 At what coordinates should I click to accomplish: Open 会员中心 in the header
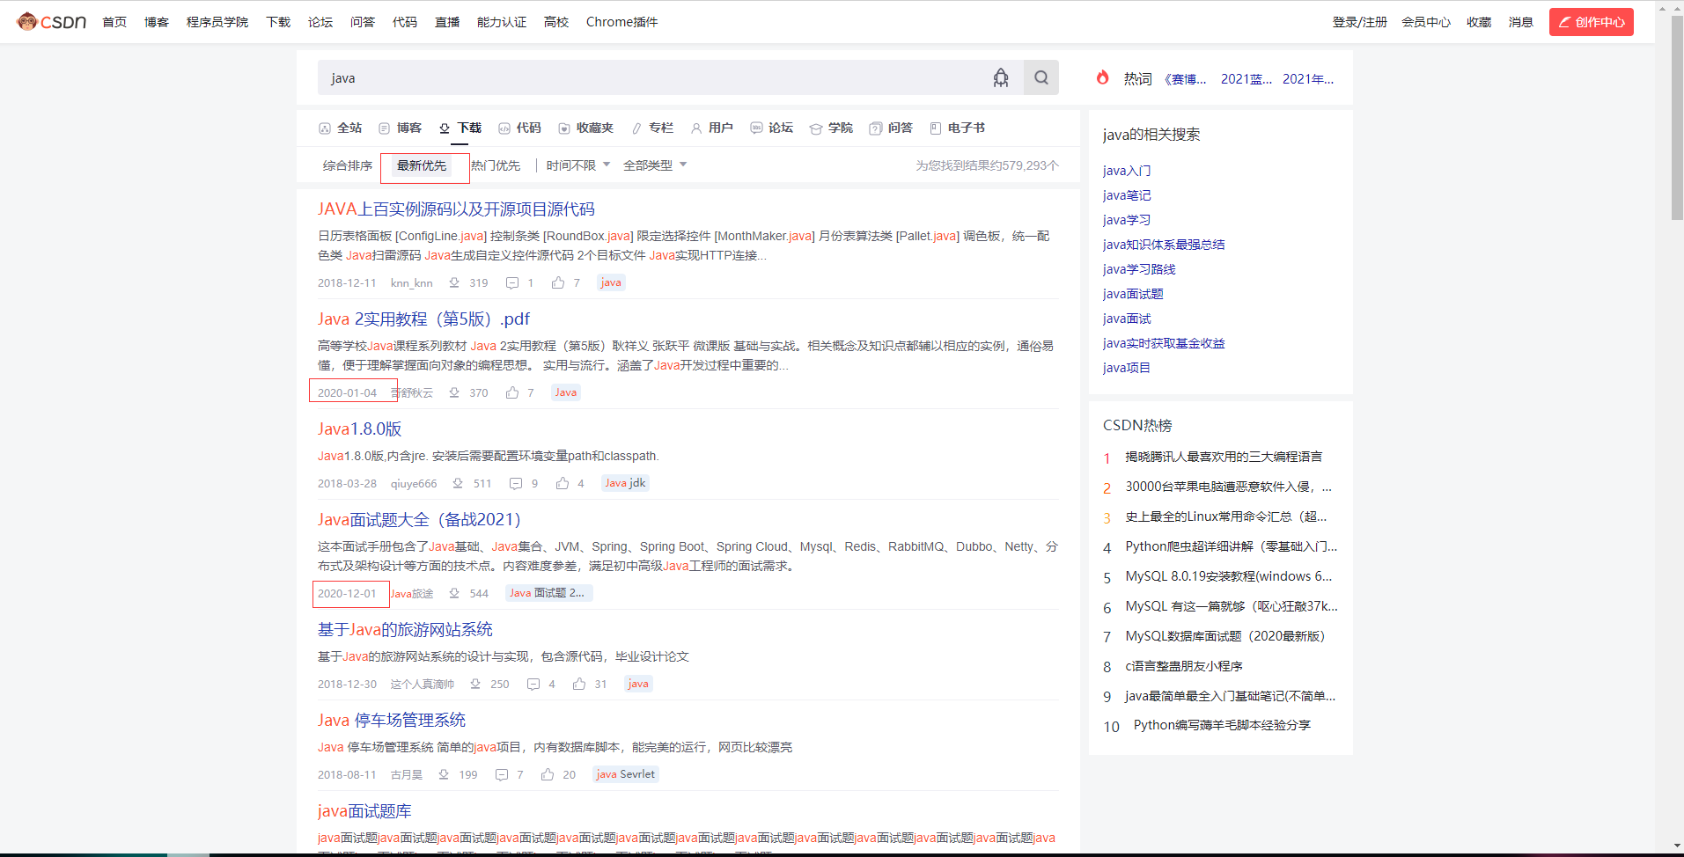(x=1426, y=22)
